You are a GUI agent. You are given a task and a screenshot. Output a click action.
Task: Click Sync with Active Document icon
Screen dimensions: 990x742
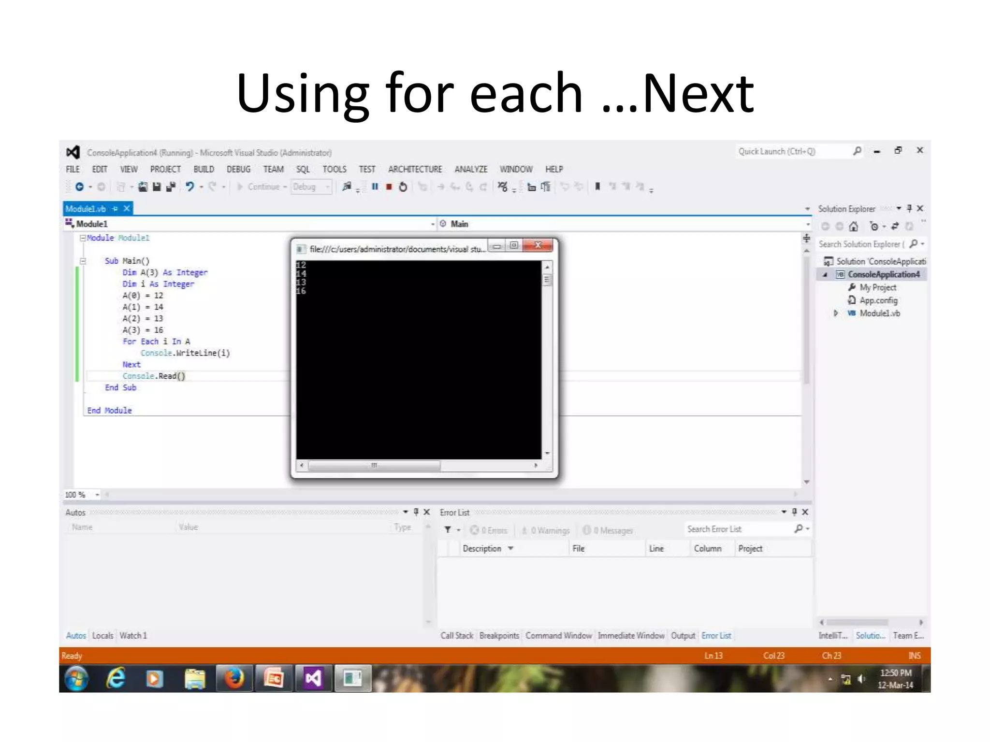click(895, 226)
